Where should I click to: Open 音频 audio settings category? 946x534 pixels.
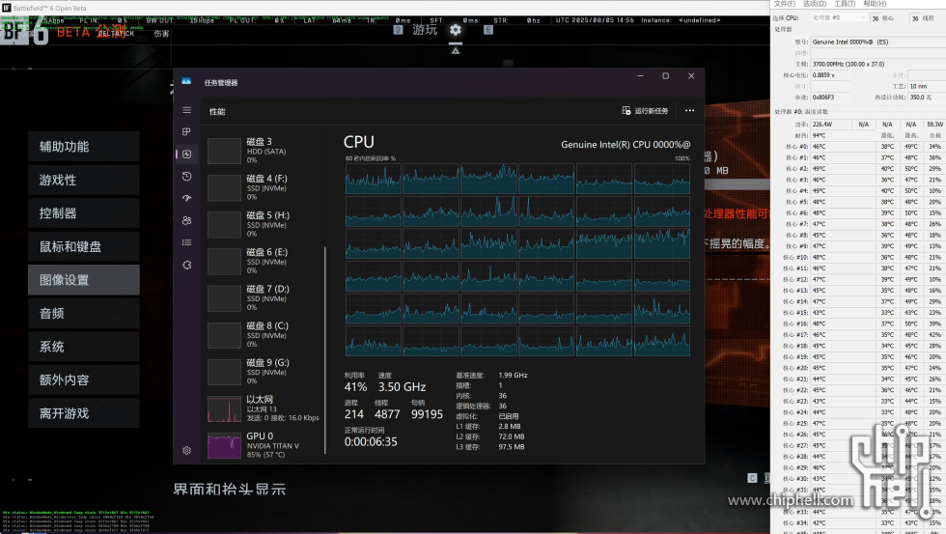(84, 313)
